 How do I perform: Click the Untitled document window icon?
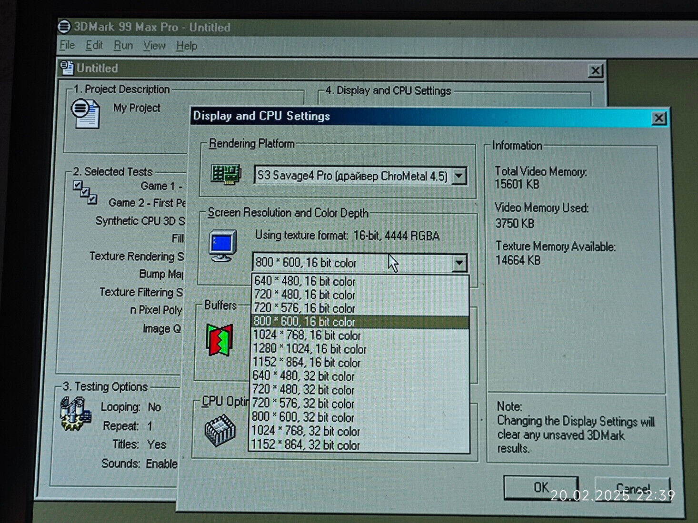pos(67,68)
